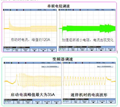Viewport: 120px width, 107px height.
Task: Toggle Select RMS in green waveform scope
Action: [73, 49]
